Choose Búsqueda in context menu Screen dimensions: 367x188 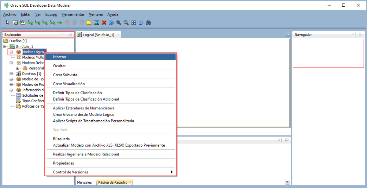tap(110, 139)
